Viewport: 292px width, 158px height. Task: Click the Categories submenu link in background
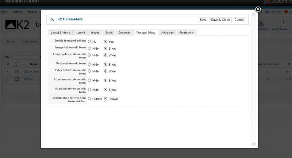coord(30,41)
